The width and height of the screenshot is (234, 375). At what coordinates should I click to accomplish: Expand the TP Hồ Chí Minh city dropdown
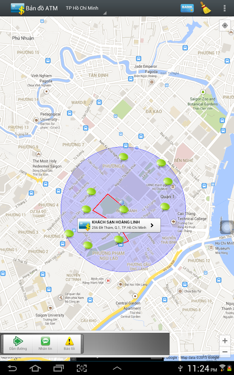point(85,8)
